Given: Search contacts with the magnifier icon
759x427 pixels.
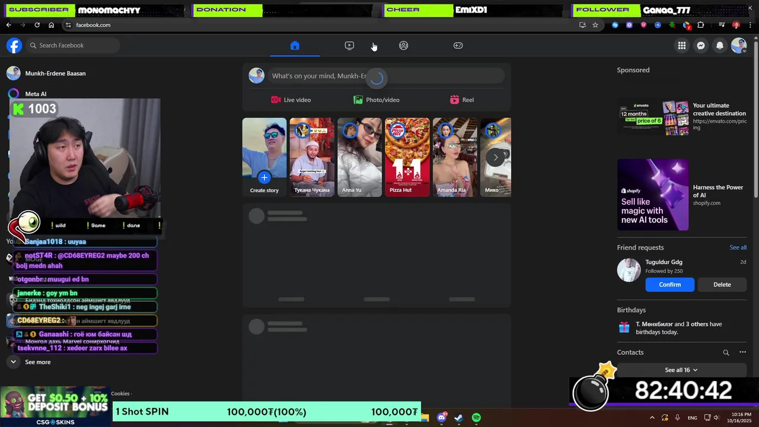Looking at the screenshot, I should pos(726,352).
